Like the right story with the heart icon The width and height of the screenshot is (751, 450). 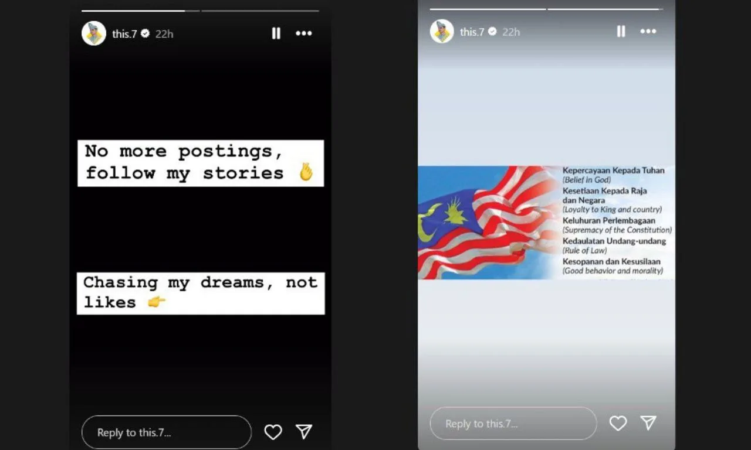click(618, 423)
